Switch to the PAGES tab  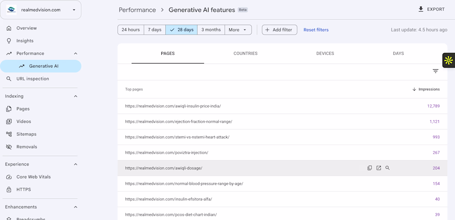(168, 54)
